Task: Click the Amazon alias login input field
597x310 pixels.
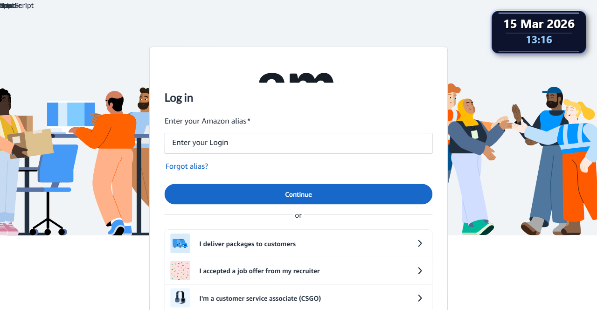Action: pos(298,143)
